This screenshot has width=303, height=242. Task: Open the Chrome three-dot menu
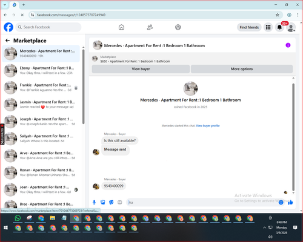pyautogui.click(x=298, y=15)
